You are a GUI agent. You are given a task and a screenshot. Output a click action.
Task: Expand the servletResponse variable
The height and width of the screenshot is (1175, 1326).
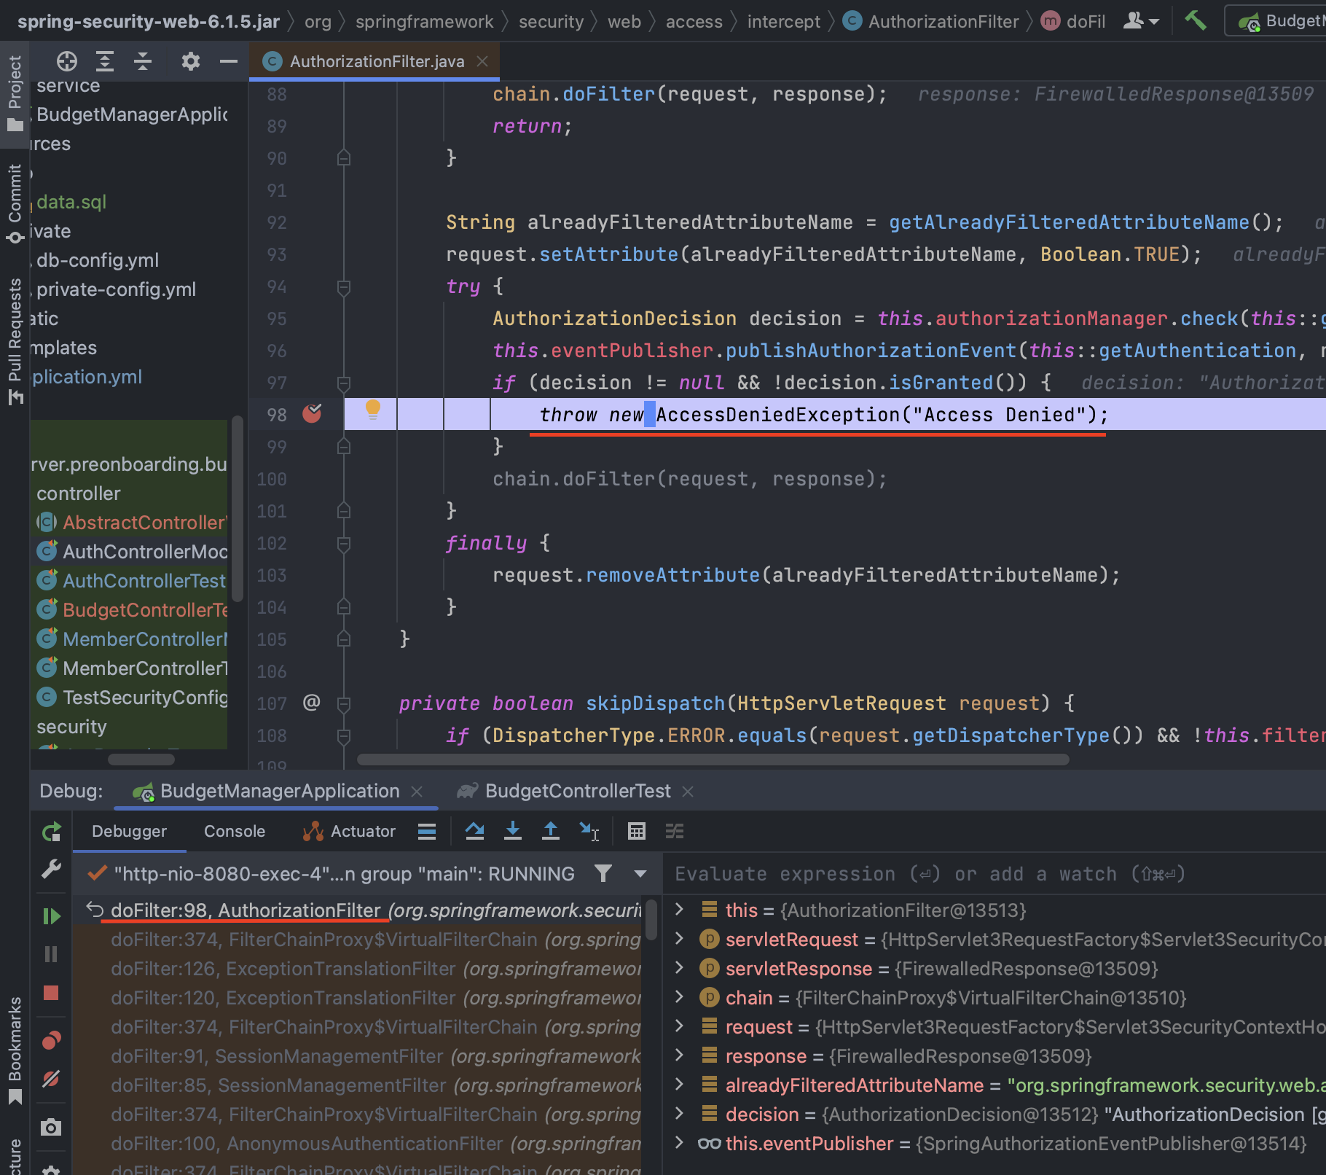tap(679, 967)
